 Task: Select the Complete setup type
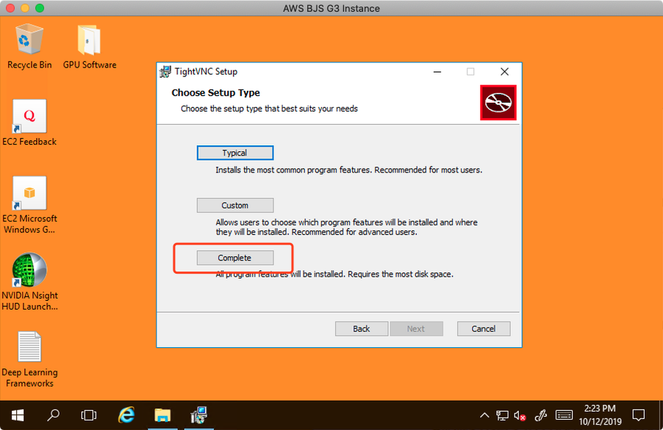pyautogui.click(x=235, y=258)
